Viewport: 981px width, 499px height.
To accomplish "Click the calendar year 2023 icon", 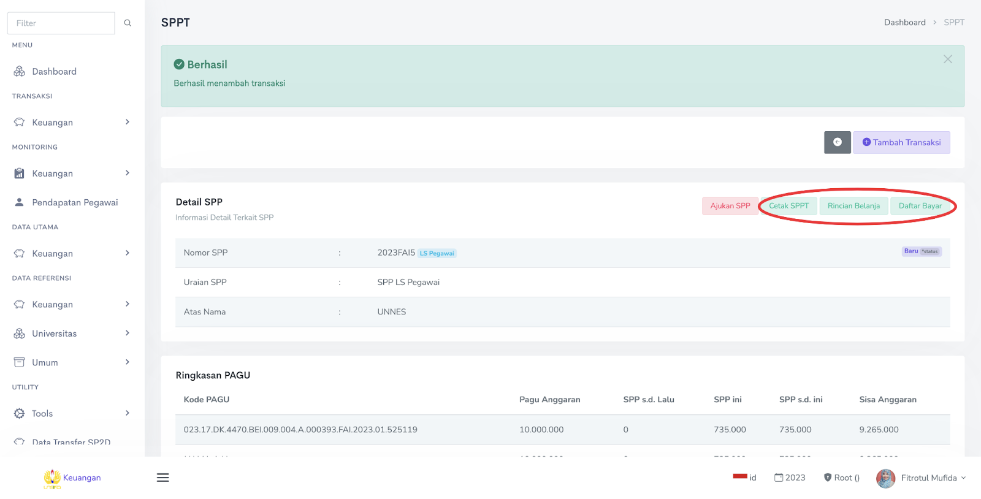I will [779, 478].
